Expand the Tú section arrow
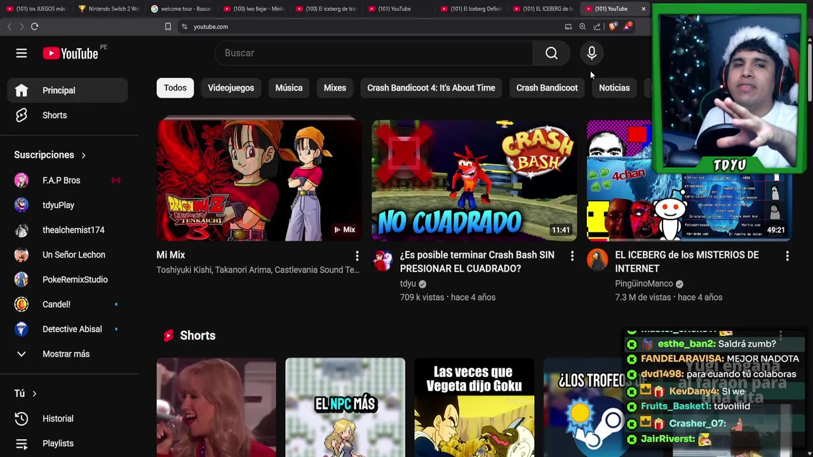813x457 pixels. click(x=34, y=394)
